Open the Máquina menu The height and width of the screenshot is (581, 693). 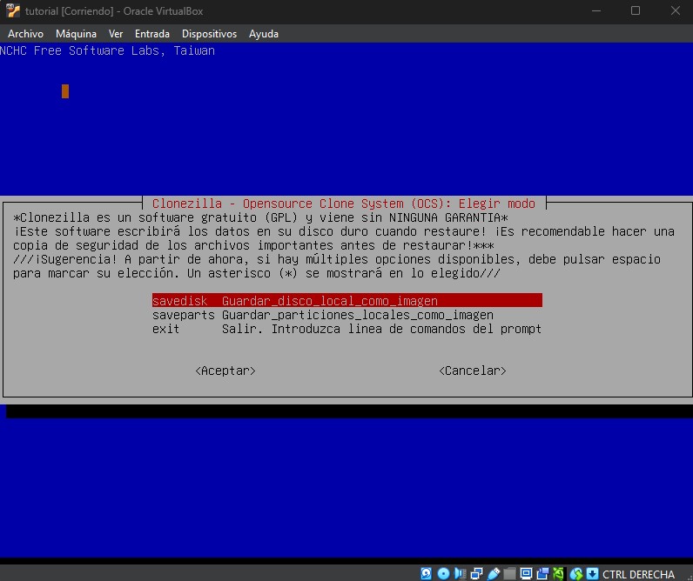(x=76, y=34)
